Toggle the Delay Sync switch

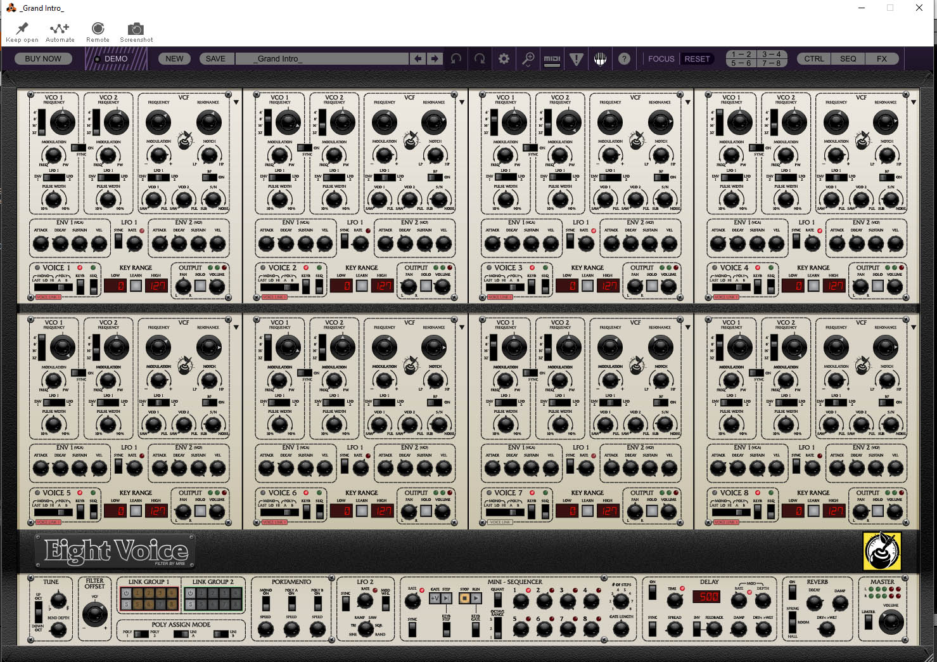[653, 629]
